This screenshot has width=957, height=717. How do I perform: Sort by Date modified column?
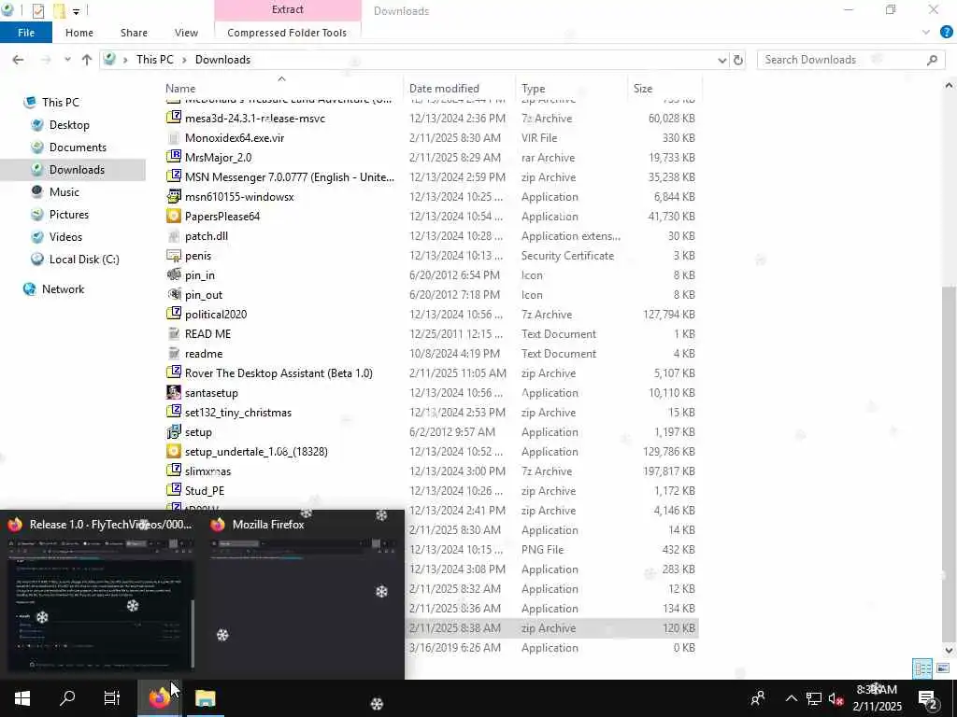coord(444,89)
